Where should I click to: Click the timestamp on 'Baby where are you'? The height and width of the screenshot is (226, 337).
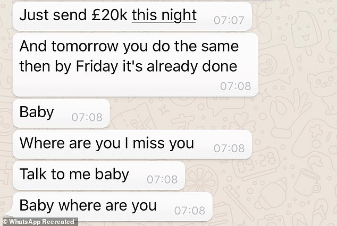click(x=190, y=211)
